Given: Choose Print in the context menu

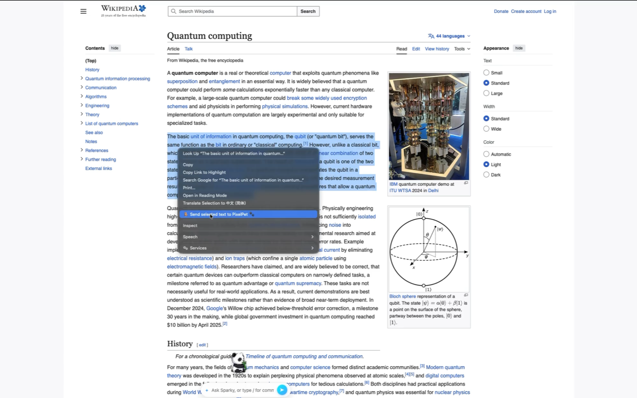Looking at the screenshot, I should [x=248, y=188].
